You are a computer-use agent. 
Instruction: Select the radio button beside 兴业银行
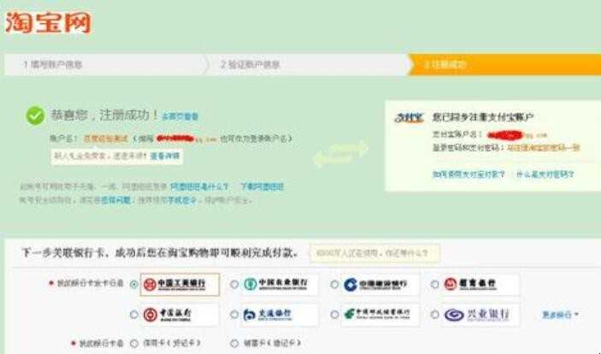[x=434, y=315]
